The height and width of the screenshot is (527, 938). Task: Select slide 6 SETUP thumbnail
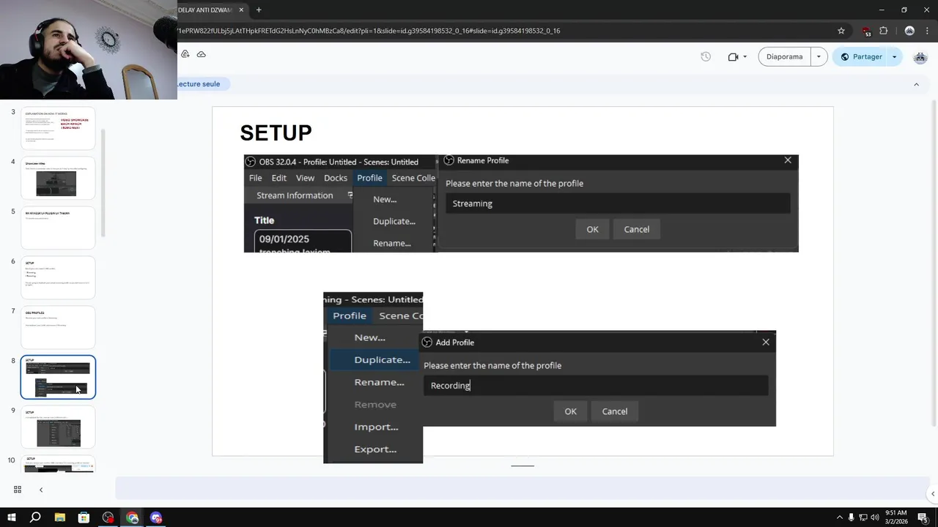58,277
